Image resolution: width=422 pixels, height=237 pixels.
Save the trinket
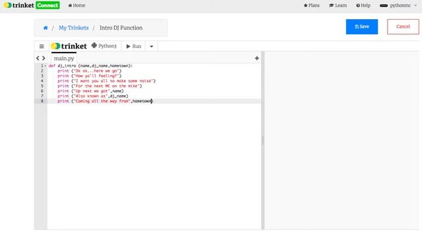click(362, 26)
